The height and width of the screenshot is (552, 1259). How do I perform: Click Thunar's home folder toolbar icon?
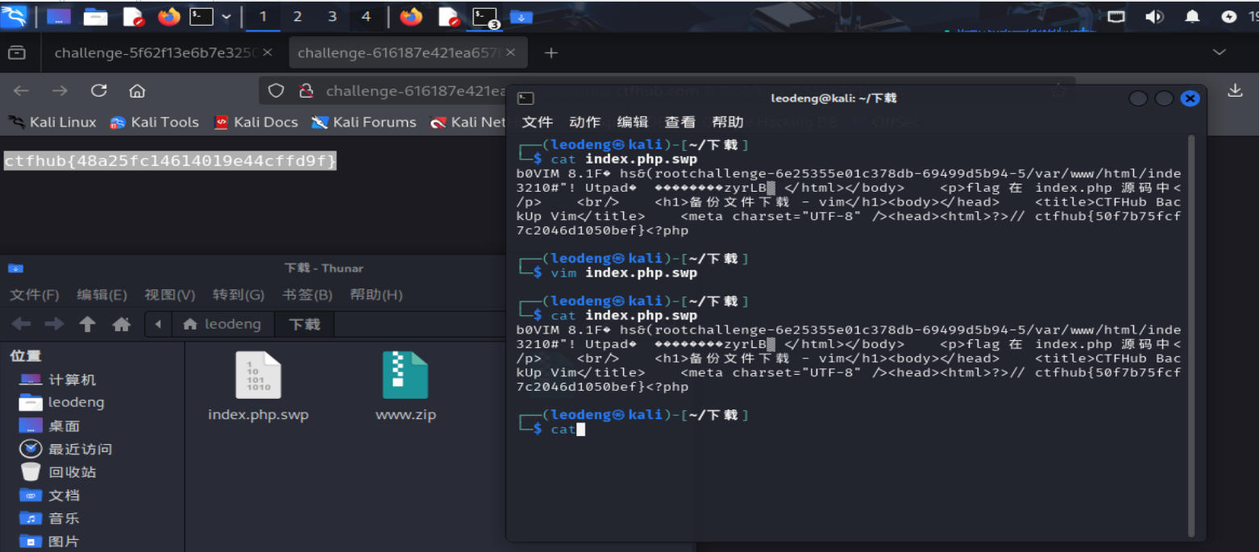click(122, 324)
